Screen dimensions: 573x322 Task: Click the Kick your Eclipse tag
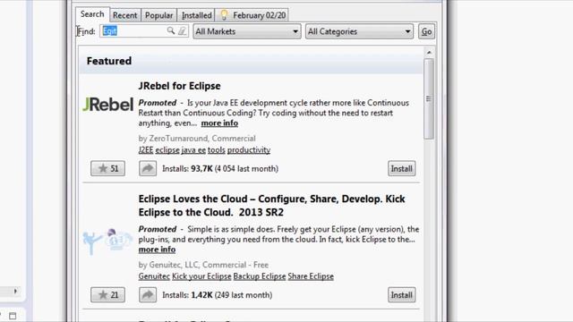pos(201,276)
